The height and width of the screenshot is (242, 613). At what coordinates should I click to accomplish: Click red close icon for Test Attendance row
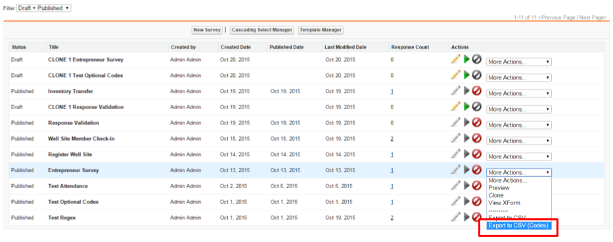[x=476, y=185]
